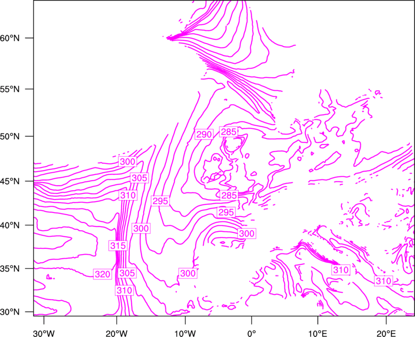Viewport: 415px width, 337px height.
Task: Select the 0° longitude axis label
Action: coord(252,333)
